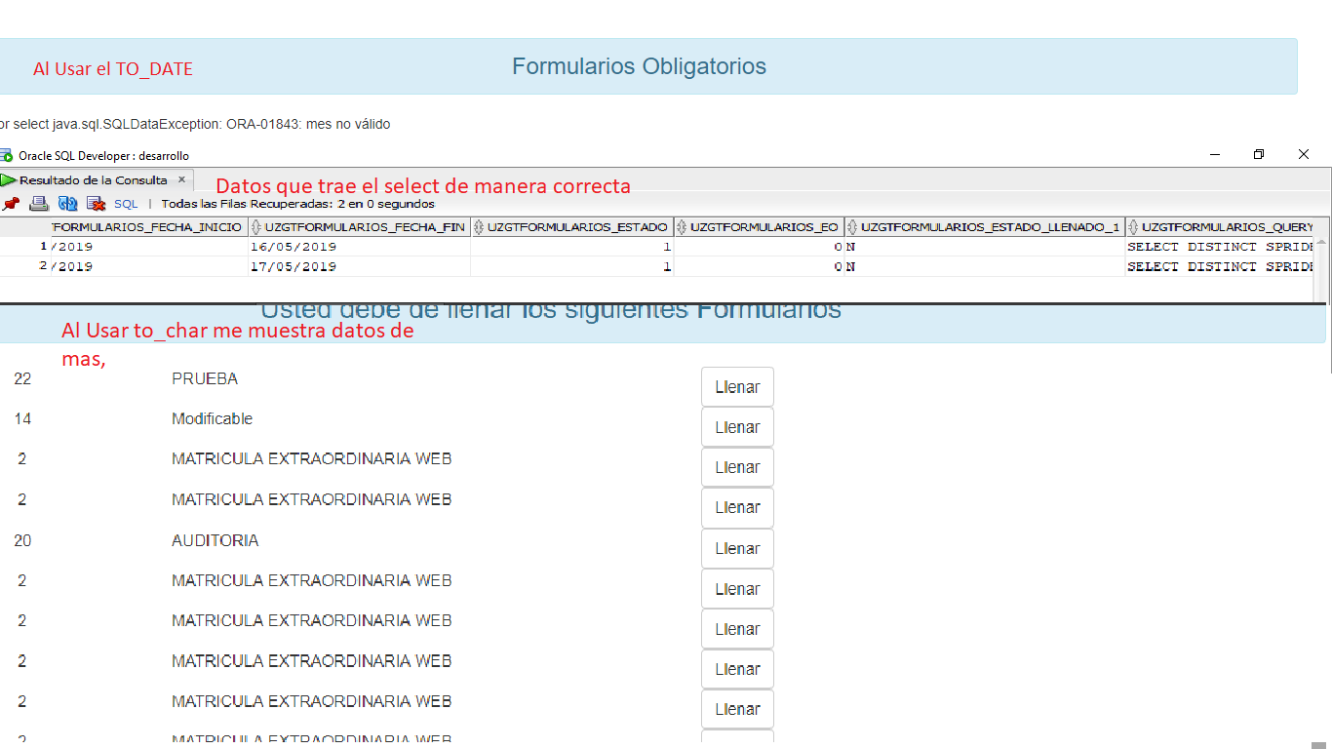Click the UZGTFORMULARIOS_ESTADO_LLENADO_1 column header
The image size is (1332, 749).
click(x=985, y=227)
